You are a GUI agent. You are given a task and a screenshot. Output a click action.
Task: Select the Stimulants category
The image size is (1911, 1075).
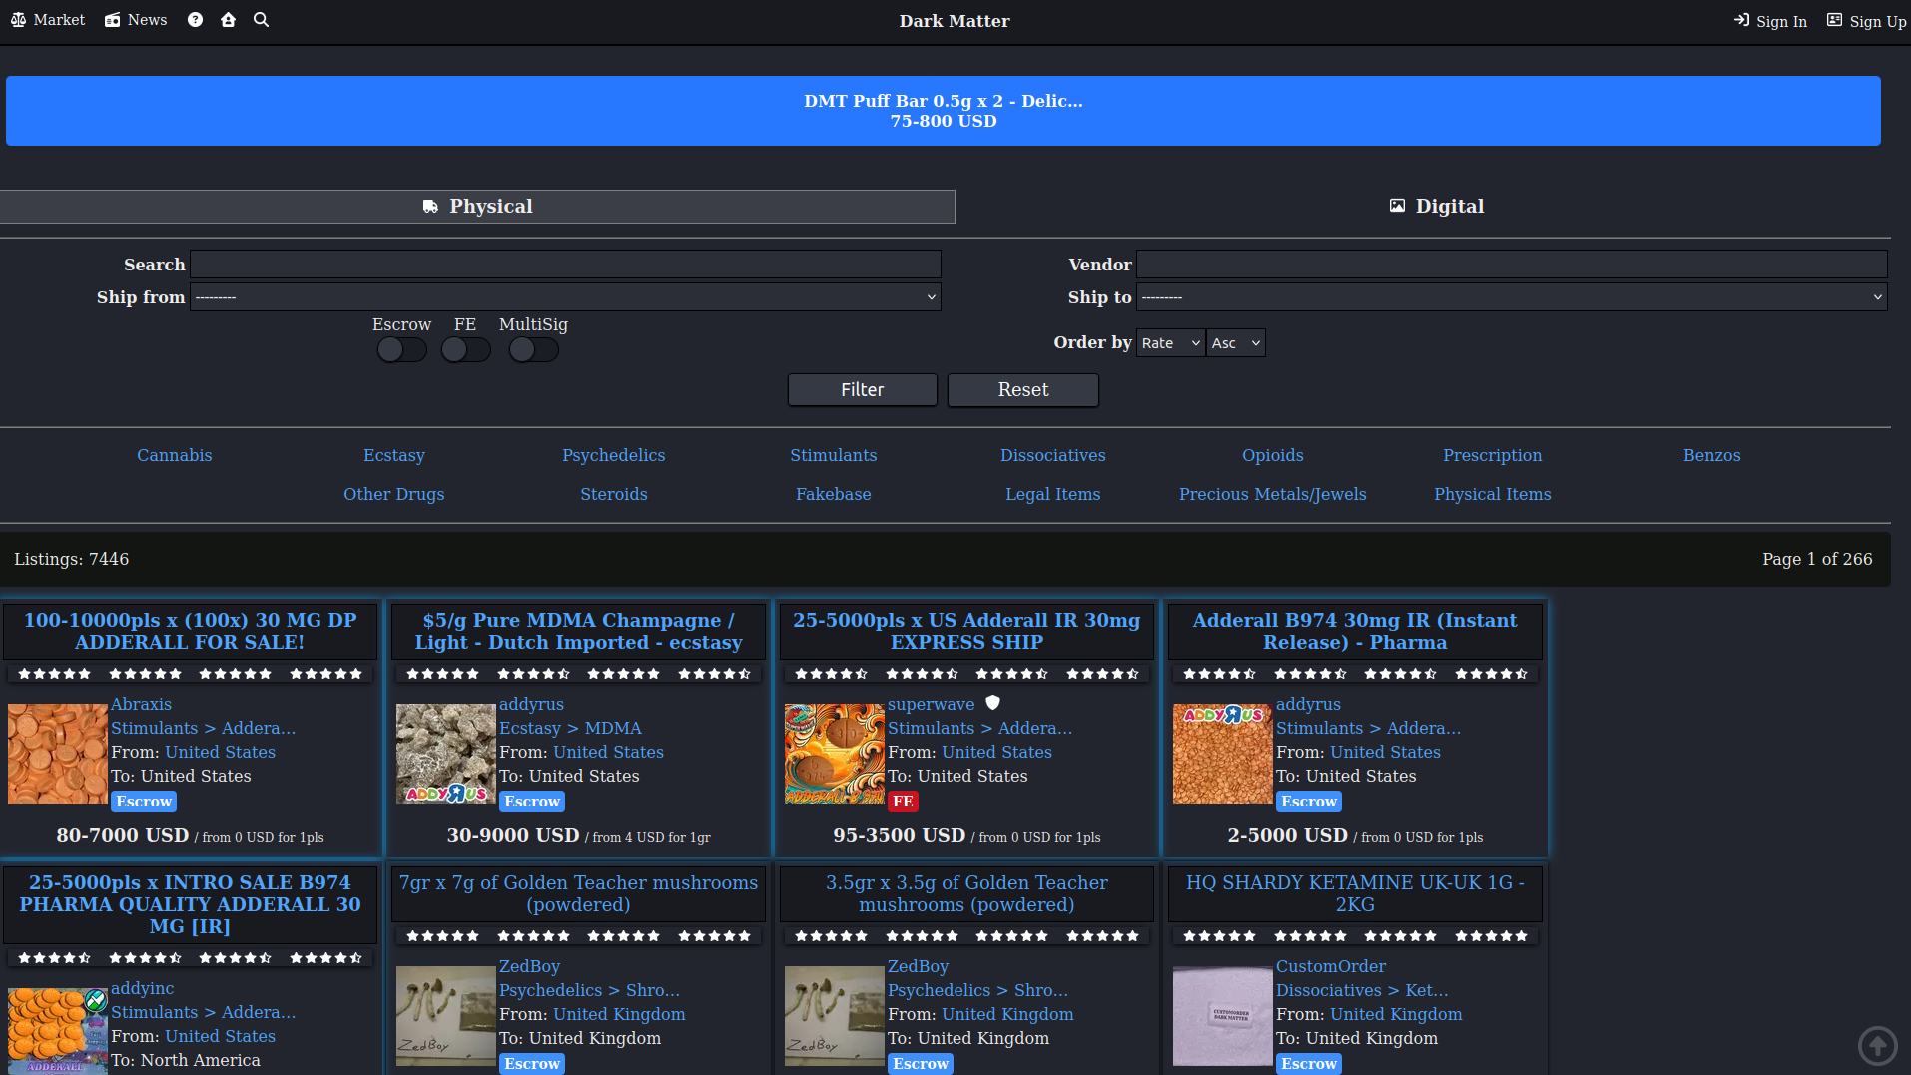[x=834, y=455]
